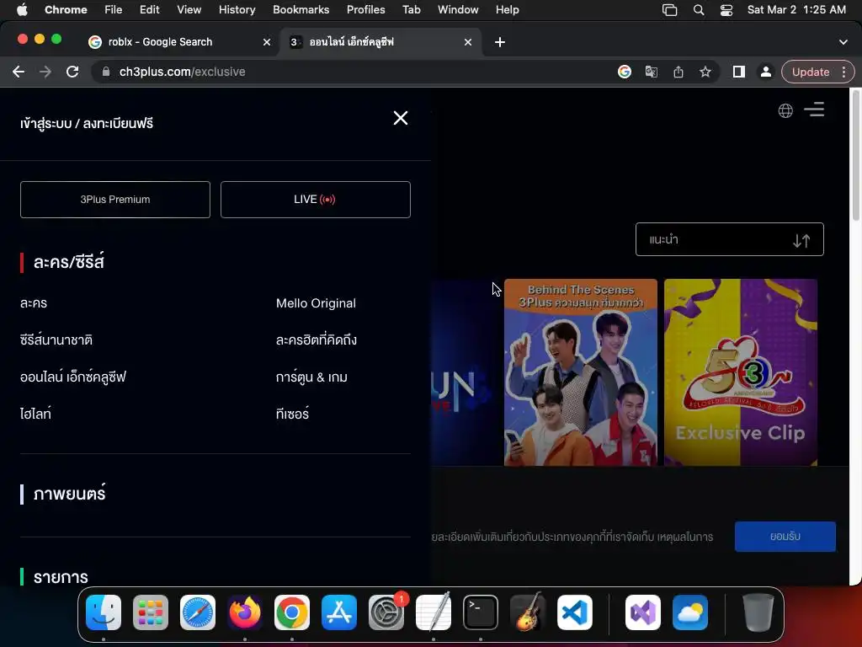
Task: Launch GarageBand from the Dock
Action: point(528,612)
